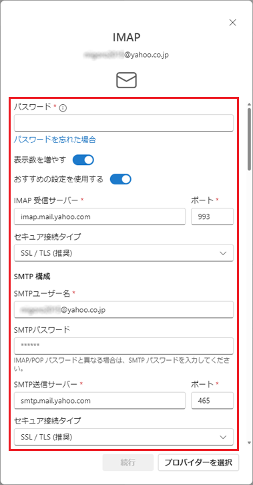The height and width of the screenshot is (485, 253).
Task: Close the IMAP dialog with X
Action: (232, 22)
